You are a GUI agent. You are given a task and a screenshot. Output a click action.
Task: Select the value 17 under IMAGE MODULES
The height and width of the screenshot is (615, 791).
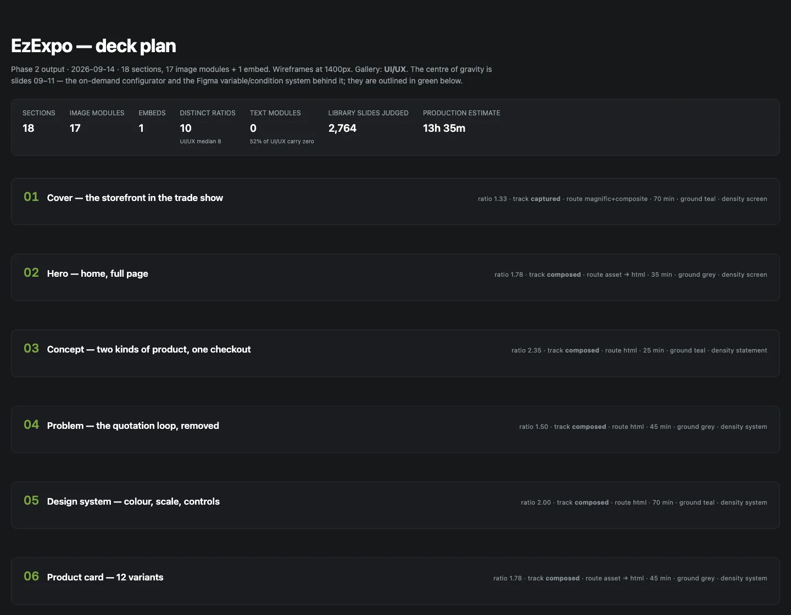(x=75, y=128)
